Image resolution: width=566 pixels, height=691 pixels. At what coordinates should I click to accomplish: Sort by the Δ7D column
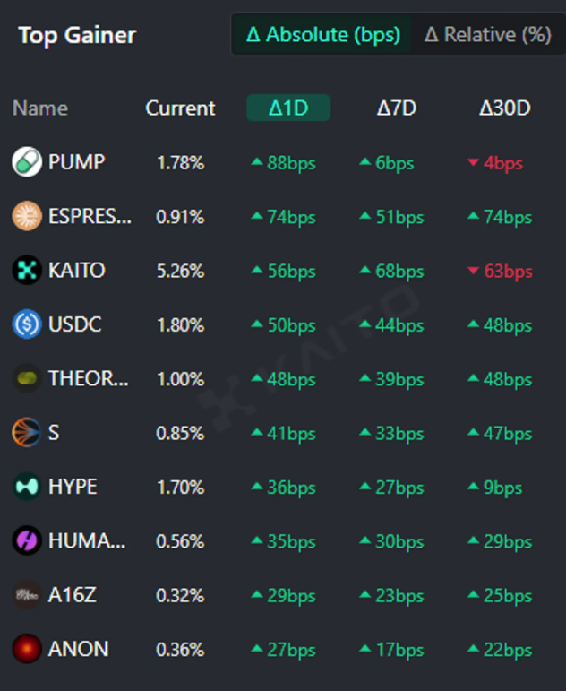coord(396,108)
